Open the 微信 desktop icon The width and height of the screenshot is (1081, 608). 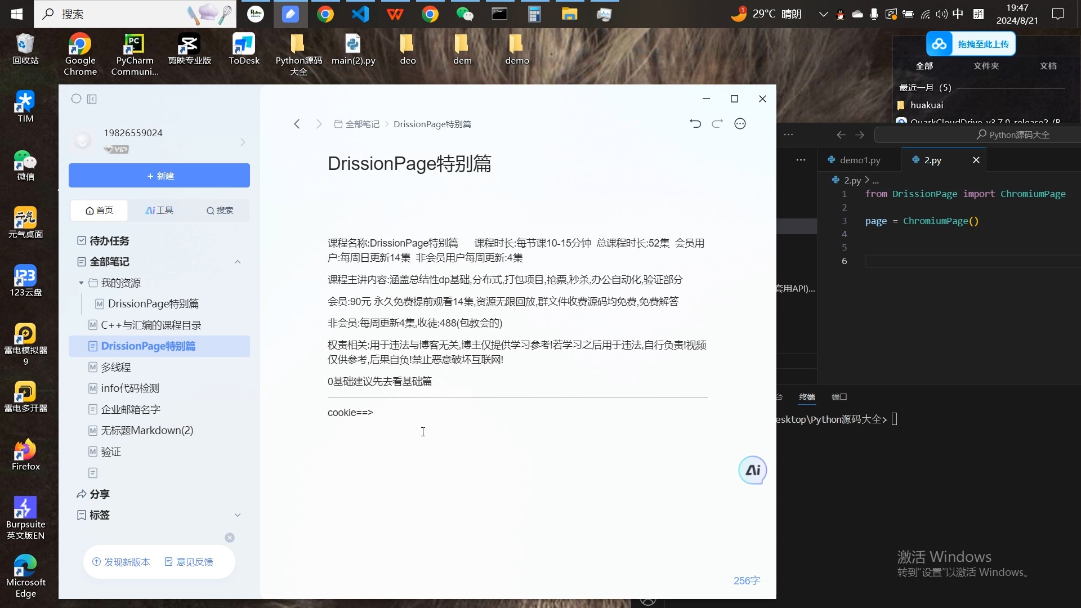pos(25,166)
